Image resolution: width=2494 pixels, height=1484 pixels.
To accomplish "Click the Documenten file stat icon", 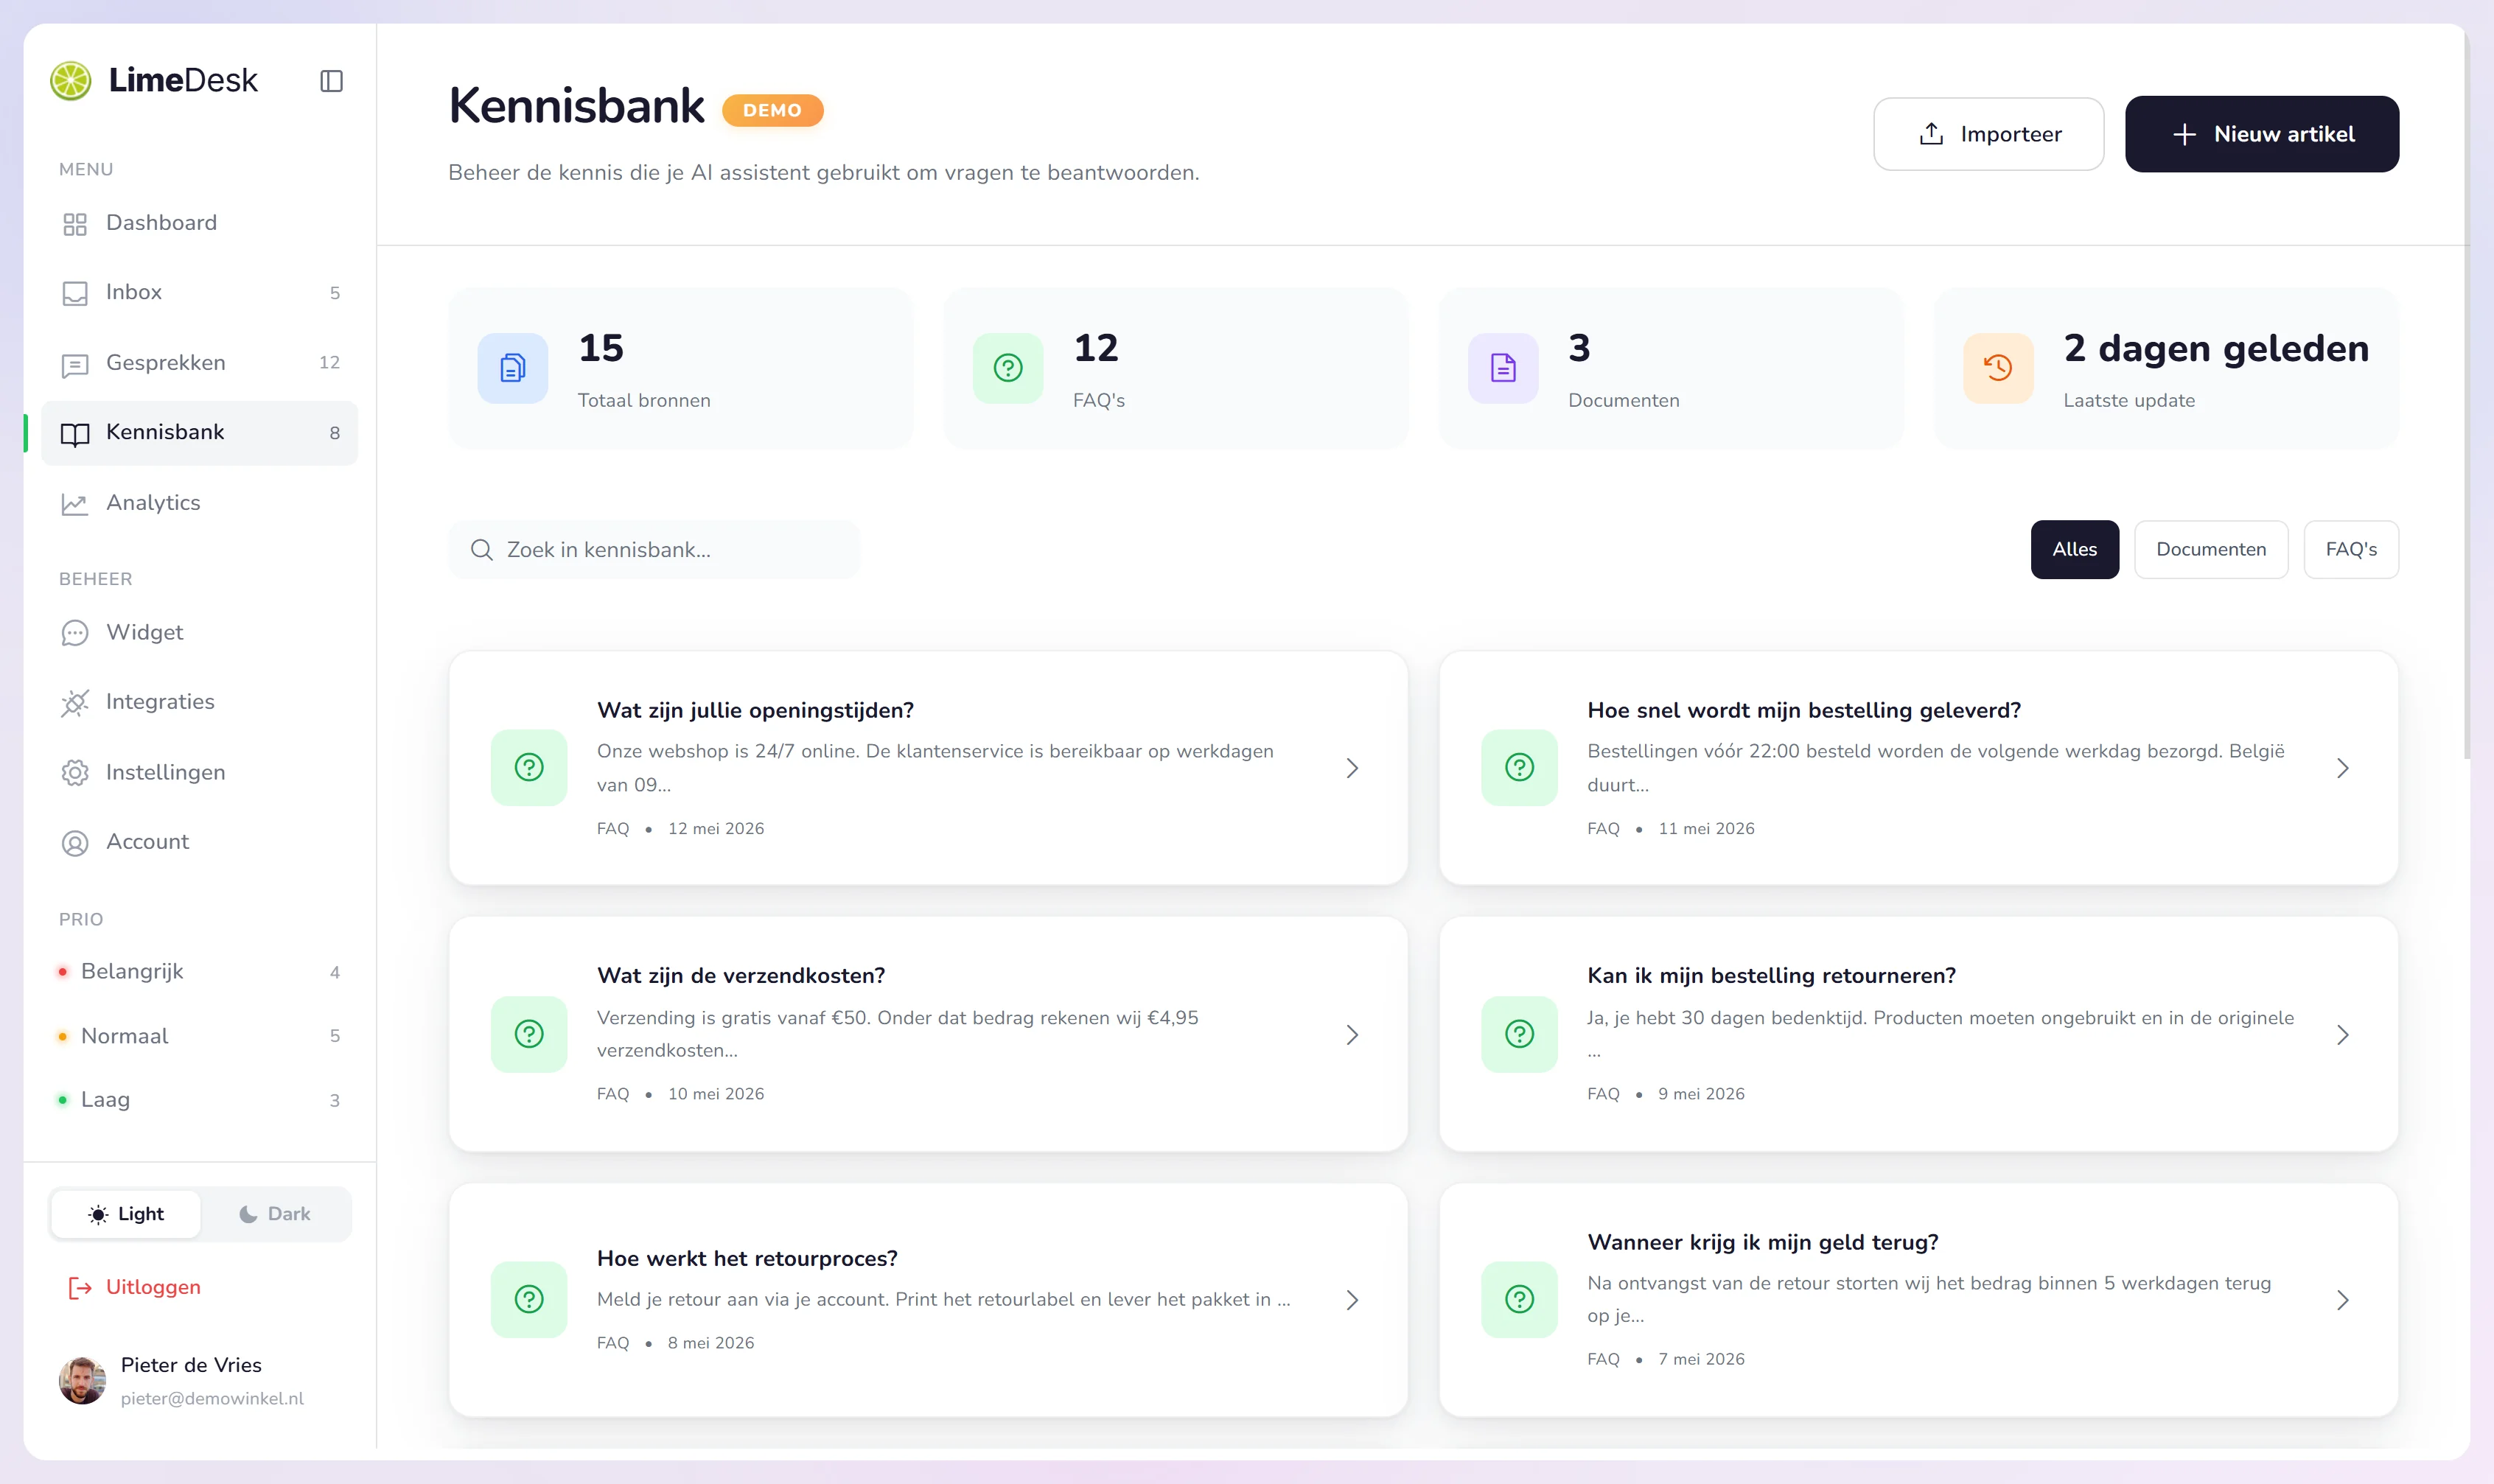I will pos(1503,368).
